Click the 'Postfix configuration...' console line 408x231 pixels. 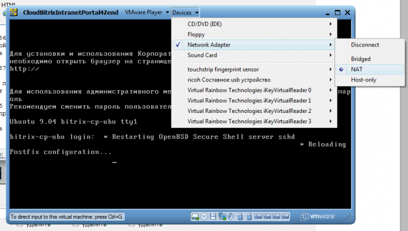tap(61, 152)
